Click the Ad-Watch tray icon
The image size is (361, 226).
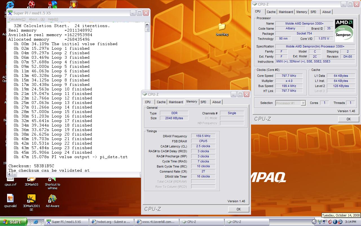[340, 222]
